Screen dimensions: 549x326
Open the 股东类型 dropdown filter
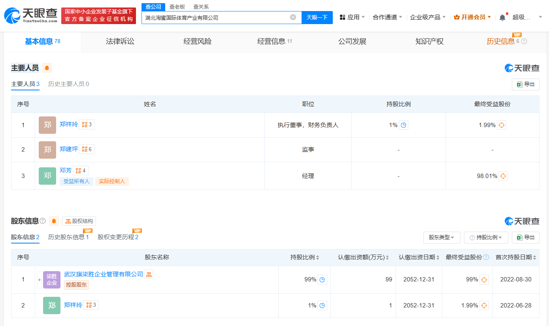pos(441,237)
